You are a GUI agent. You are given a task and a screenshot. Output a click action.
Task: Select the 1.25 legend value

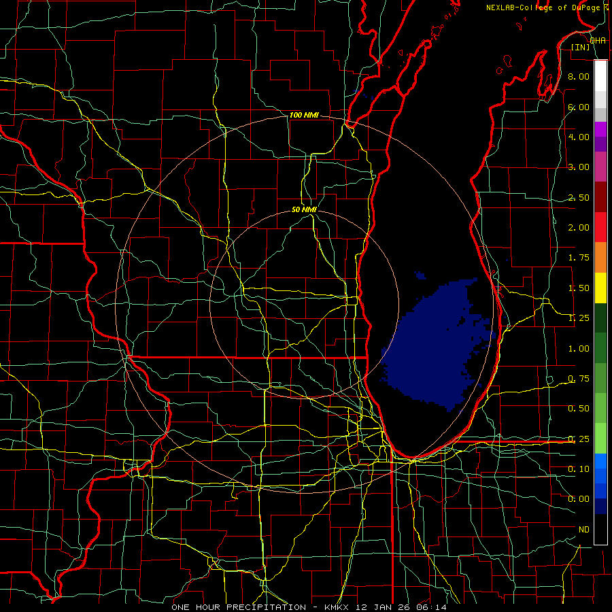point(579,318)
